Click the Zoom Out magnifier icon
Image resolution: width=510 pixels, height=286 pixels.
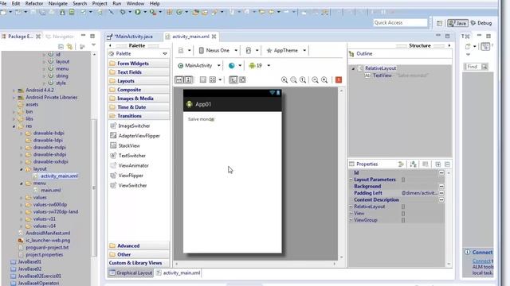tap(315, 79)
